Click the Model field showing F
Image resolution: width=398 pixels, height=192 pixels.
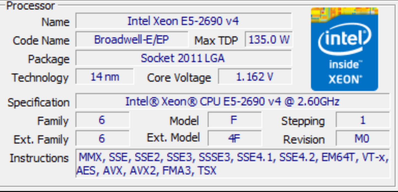pyautogui.click(x=234, y=120)
